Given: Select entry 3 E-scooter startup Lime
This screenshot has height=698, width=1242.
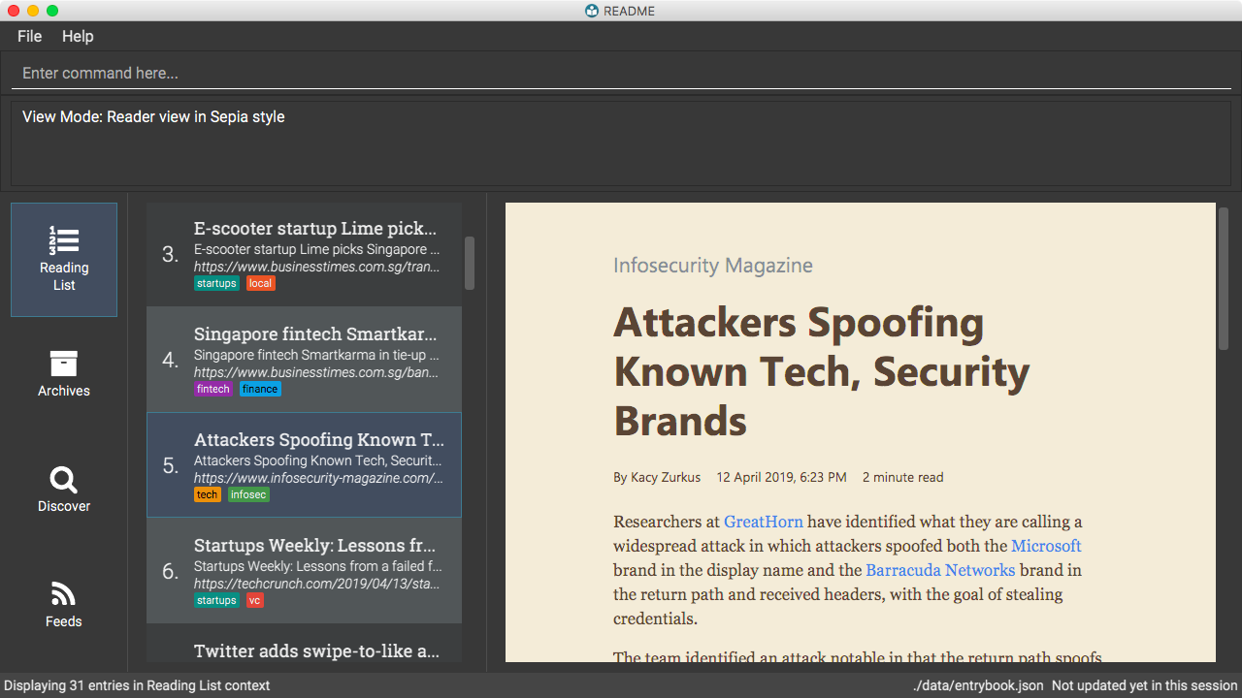Looking at the screenshot, I should point(304,255).
